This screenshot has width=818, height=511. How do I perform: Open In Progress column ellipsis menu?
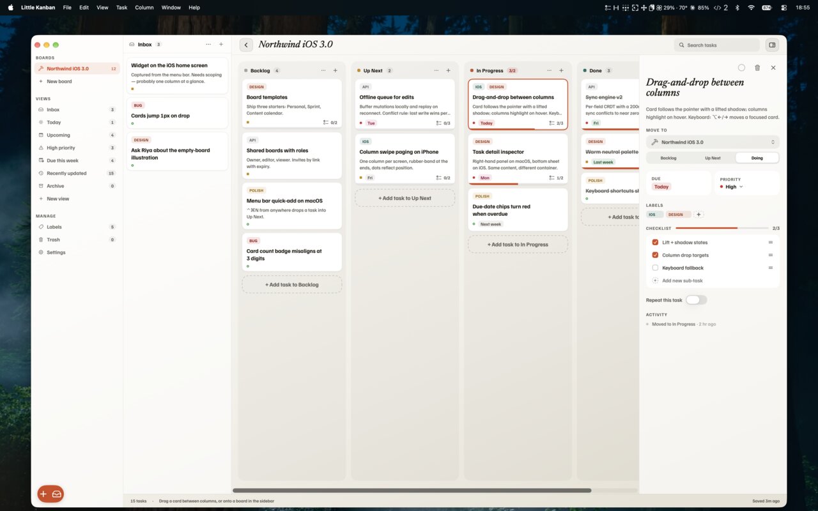(x=550, y=70)
